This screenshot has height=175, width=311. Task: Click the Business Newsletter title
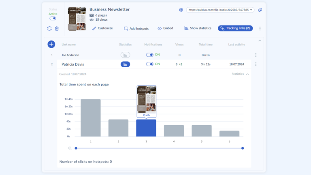pyautogui.click(x=109, y=9)
